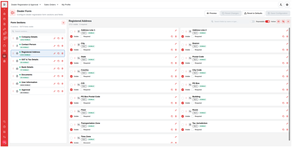This screenshot has width=292, height=147.
Task: Toggle the Repeatable switch
Action: pyautogui.click(x=252, y=22)
